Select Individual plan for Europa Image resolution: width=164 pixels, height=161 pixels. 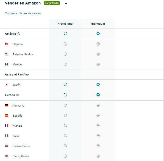point(98,95)
